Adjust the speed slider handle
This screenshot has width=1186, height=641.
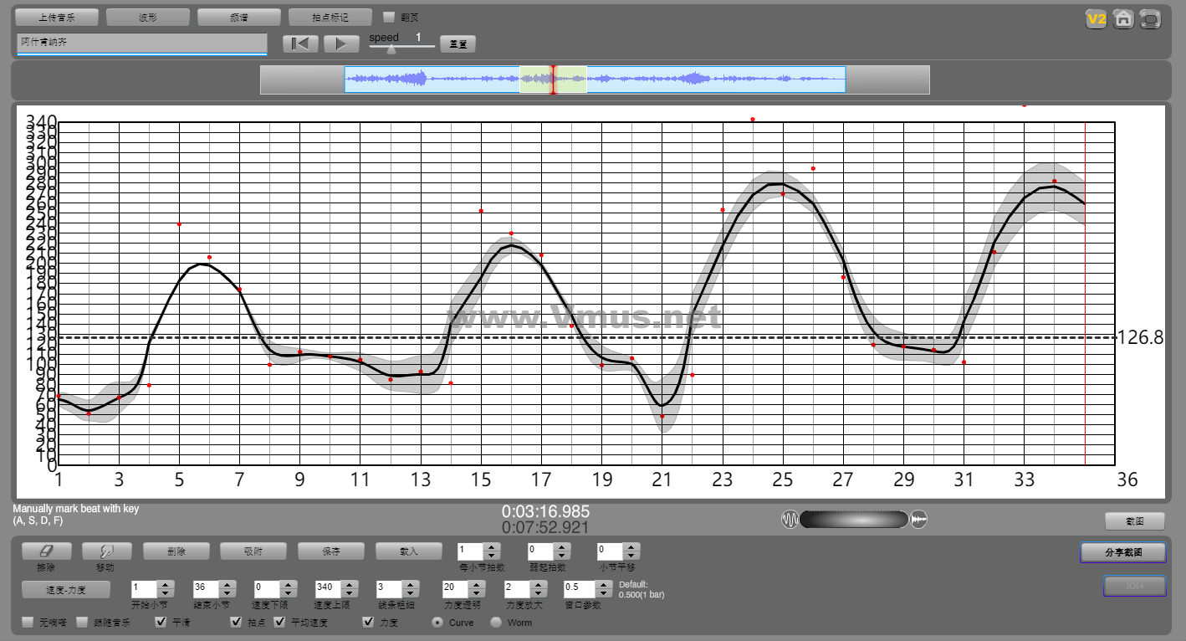[391, 49]
